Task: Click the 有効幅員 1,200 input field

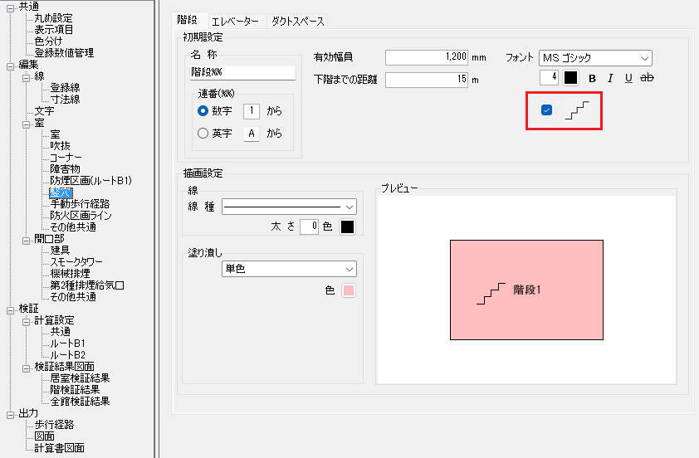Action: pos(427,57)
